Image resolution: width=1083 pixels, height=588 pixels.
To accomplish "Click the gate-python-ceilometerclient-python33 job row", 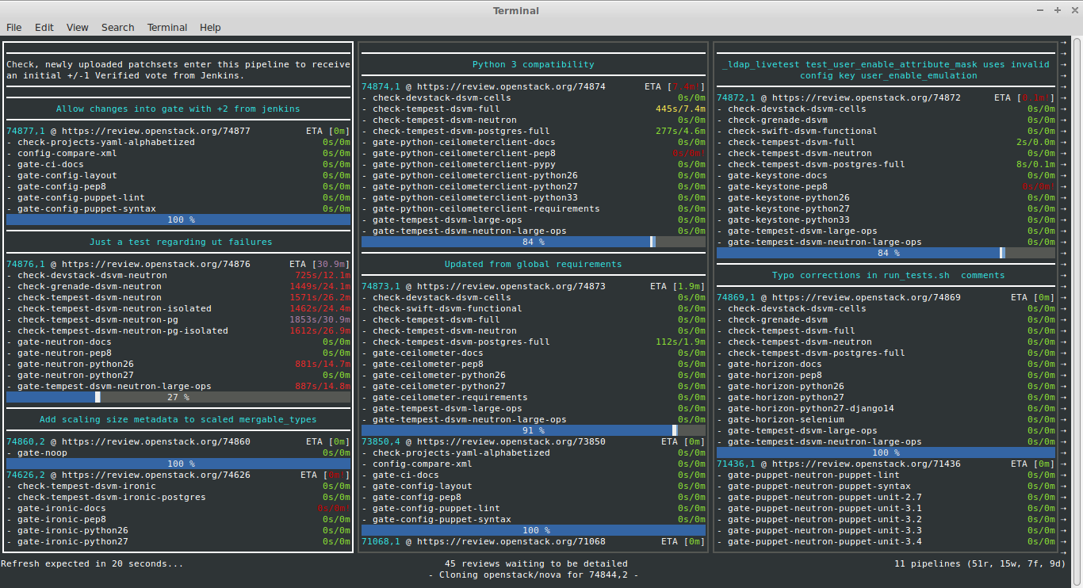I will pos(534,197).
